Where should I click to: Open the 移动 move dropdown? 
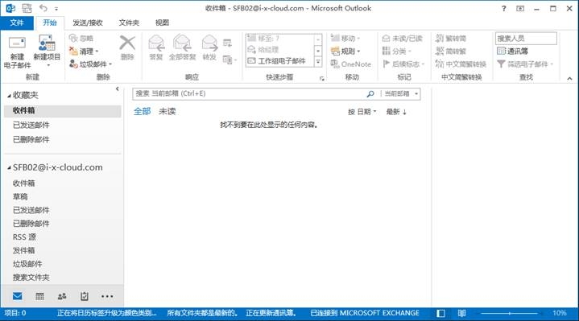click(345, 38)
